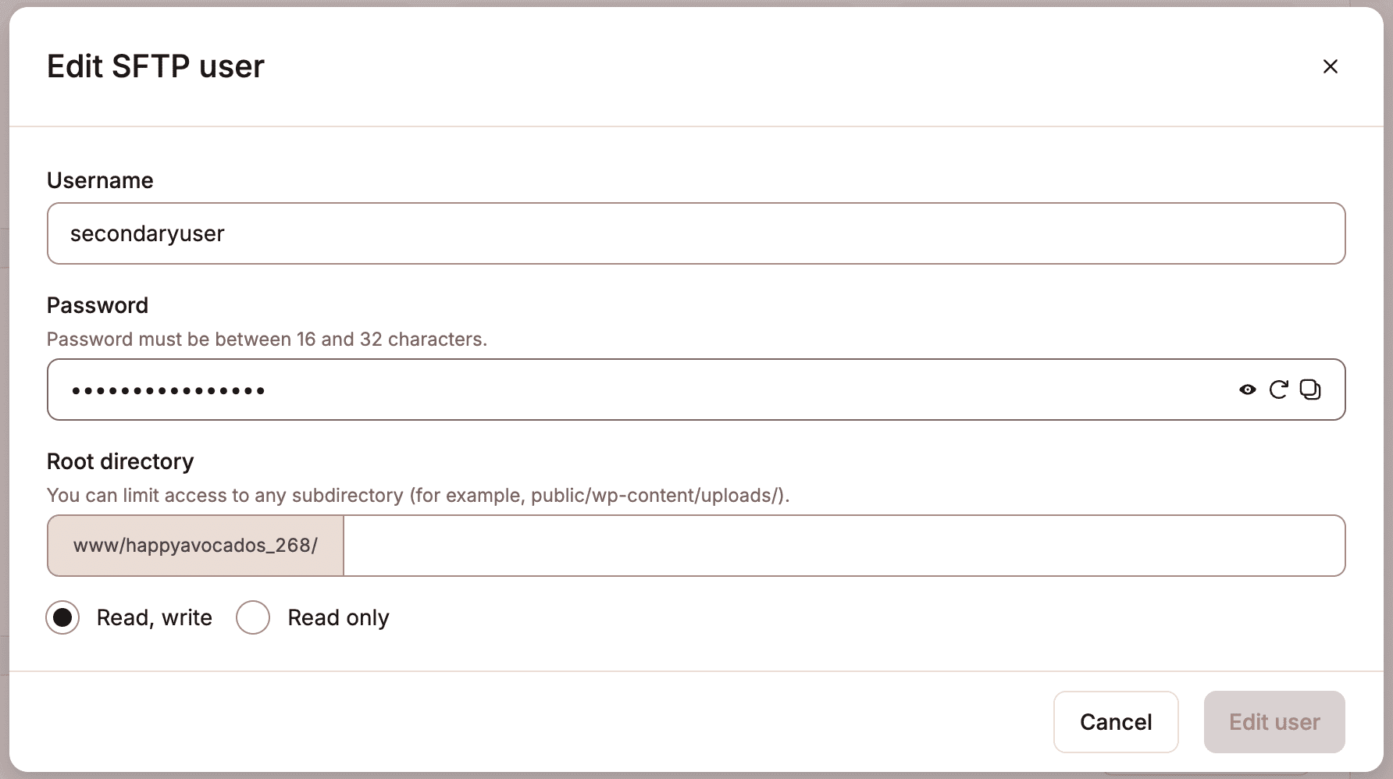Click inside the masked password field

(547, 389)
